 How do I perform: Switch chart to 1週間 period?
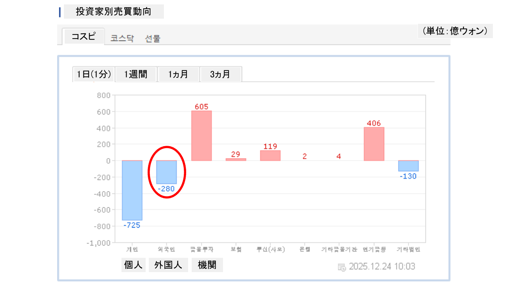pos(136,74)
